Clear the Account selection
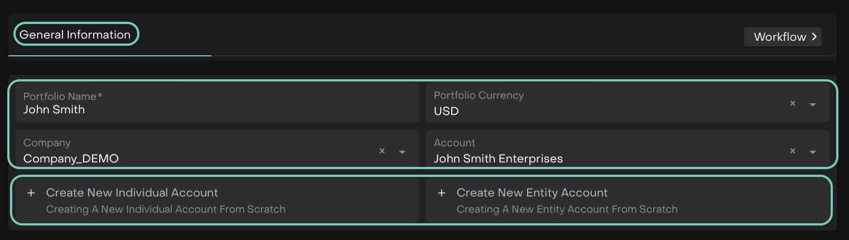Screen dimensions: 849x240 pos(793,151)
